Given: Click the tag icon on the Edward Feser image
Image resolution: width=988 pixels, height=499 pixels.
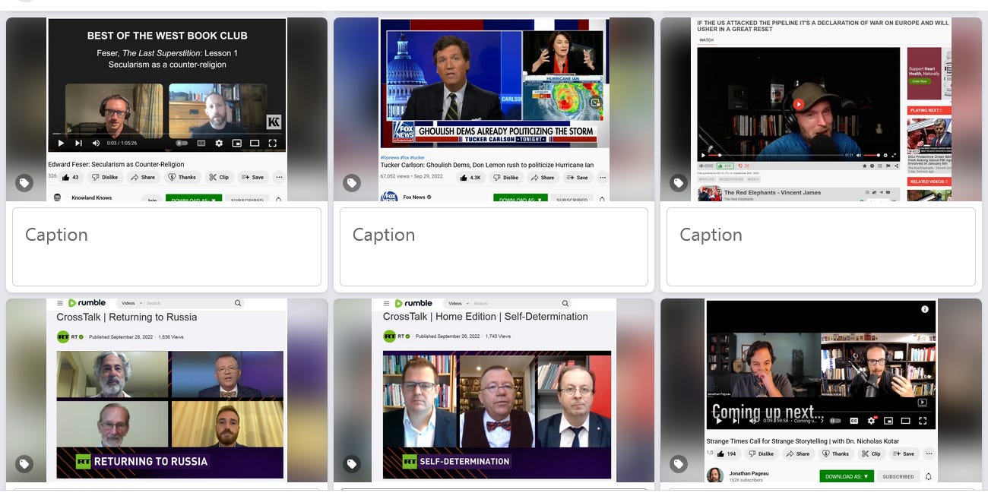Looking at the screenshot, I should pyautogui.click(x=24, y=183).
